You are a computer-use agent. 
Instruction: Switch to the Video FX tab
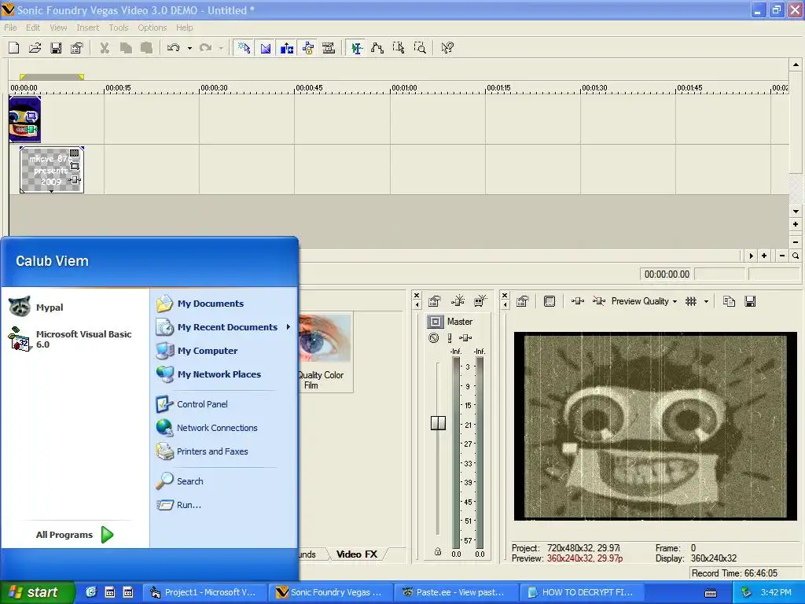tap(357, 554)
